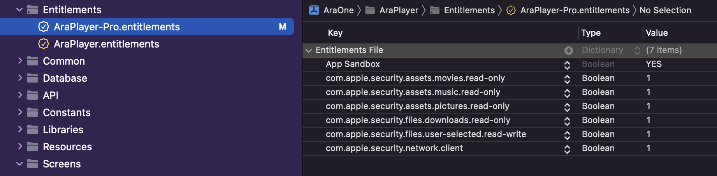This screenshot has width=717, height=176.
Task: Click No Selection in the breadcrumb bar
Action: [665, 11]
